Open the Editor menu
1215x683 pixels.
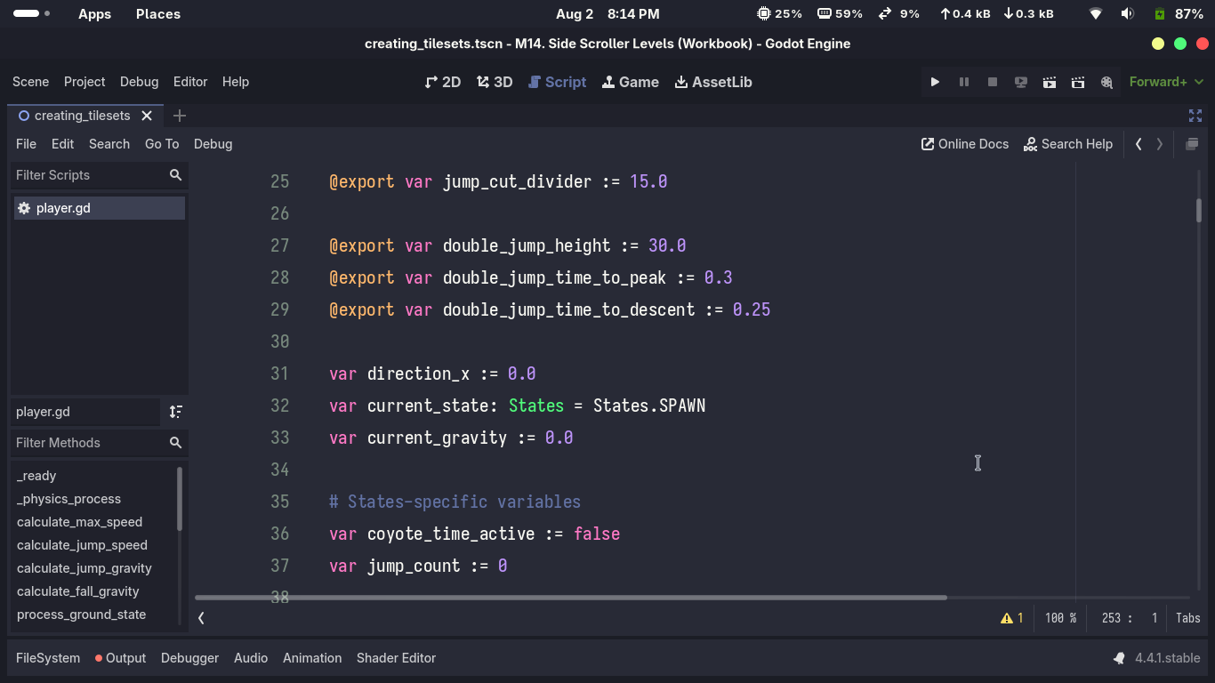pyautogui.click(x=190, y=82)
